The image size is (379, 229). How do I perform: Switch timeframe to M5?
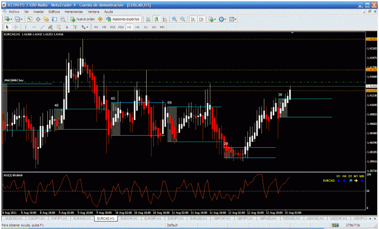[x=104, y=27]
